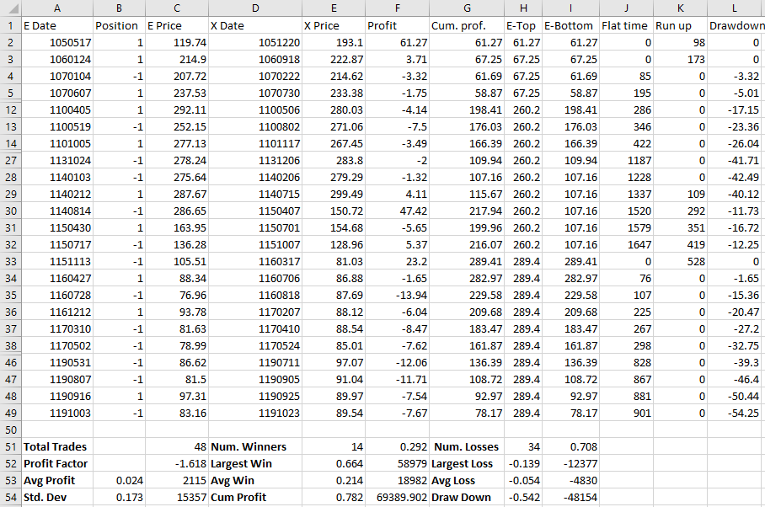Viewport: 765px width, 507px height.
Task: Click the row 51 header
Action: (10, 447)
